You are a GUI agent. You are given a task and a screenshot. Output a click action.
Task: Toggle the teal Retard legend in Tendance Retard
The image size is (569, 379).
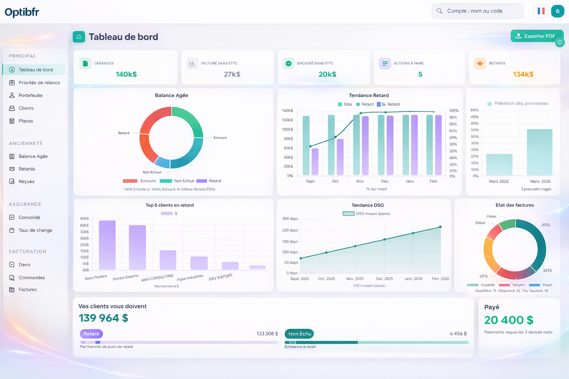click(365, 104)
